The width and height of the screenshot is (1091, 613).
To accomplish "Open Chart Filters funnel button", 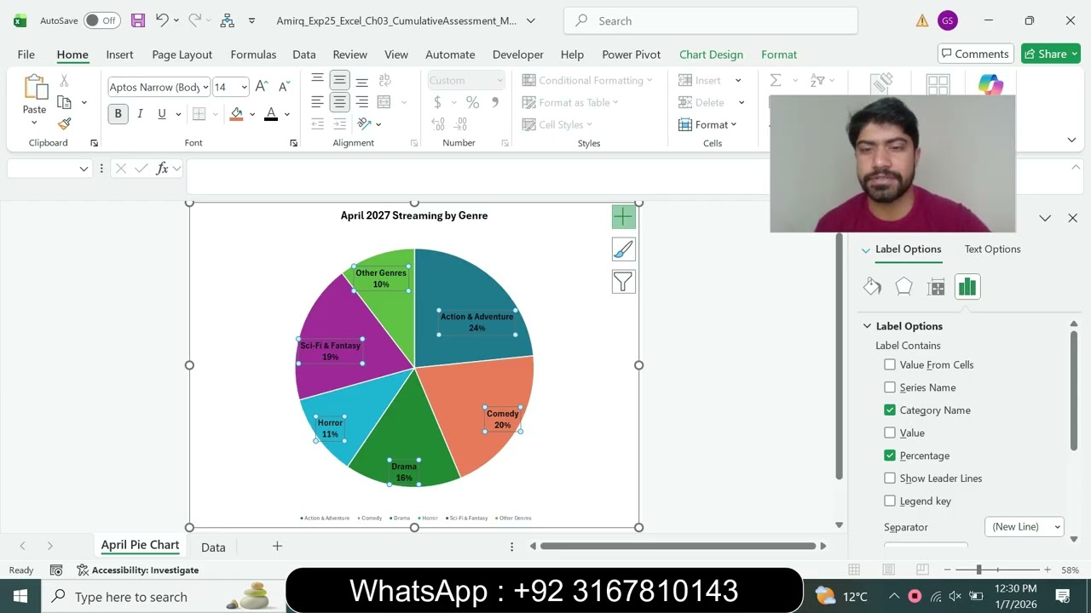I will coord(623,282).
